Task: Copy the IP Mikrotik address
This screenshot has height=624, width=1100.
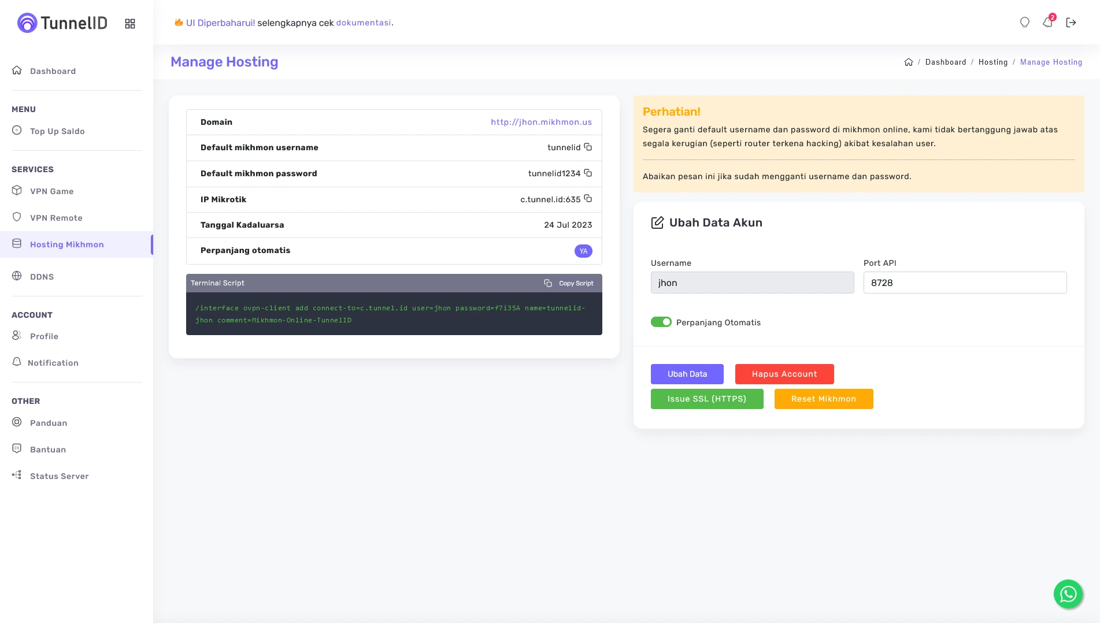Action: 588,198
